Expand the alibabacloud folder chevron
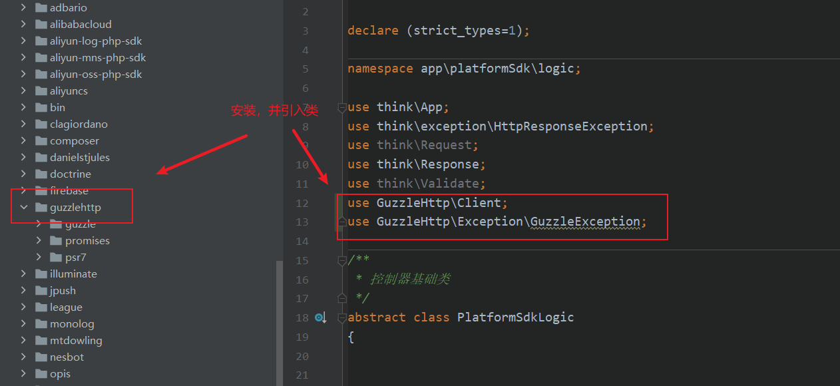 (24, 24)
